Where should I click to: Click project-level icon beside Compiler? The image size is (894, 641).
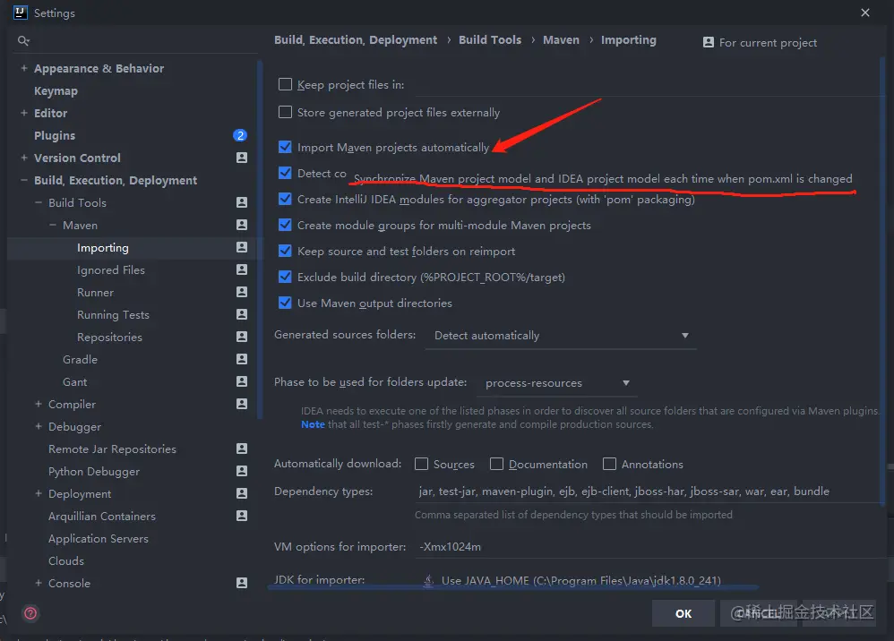(242, 404)
